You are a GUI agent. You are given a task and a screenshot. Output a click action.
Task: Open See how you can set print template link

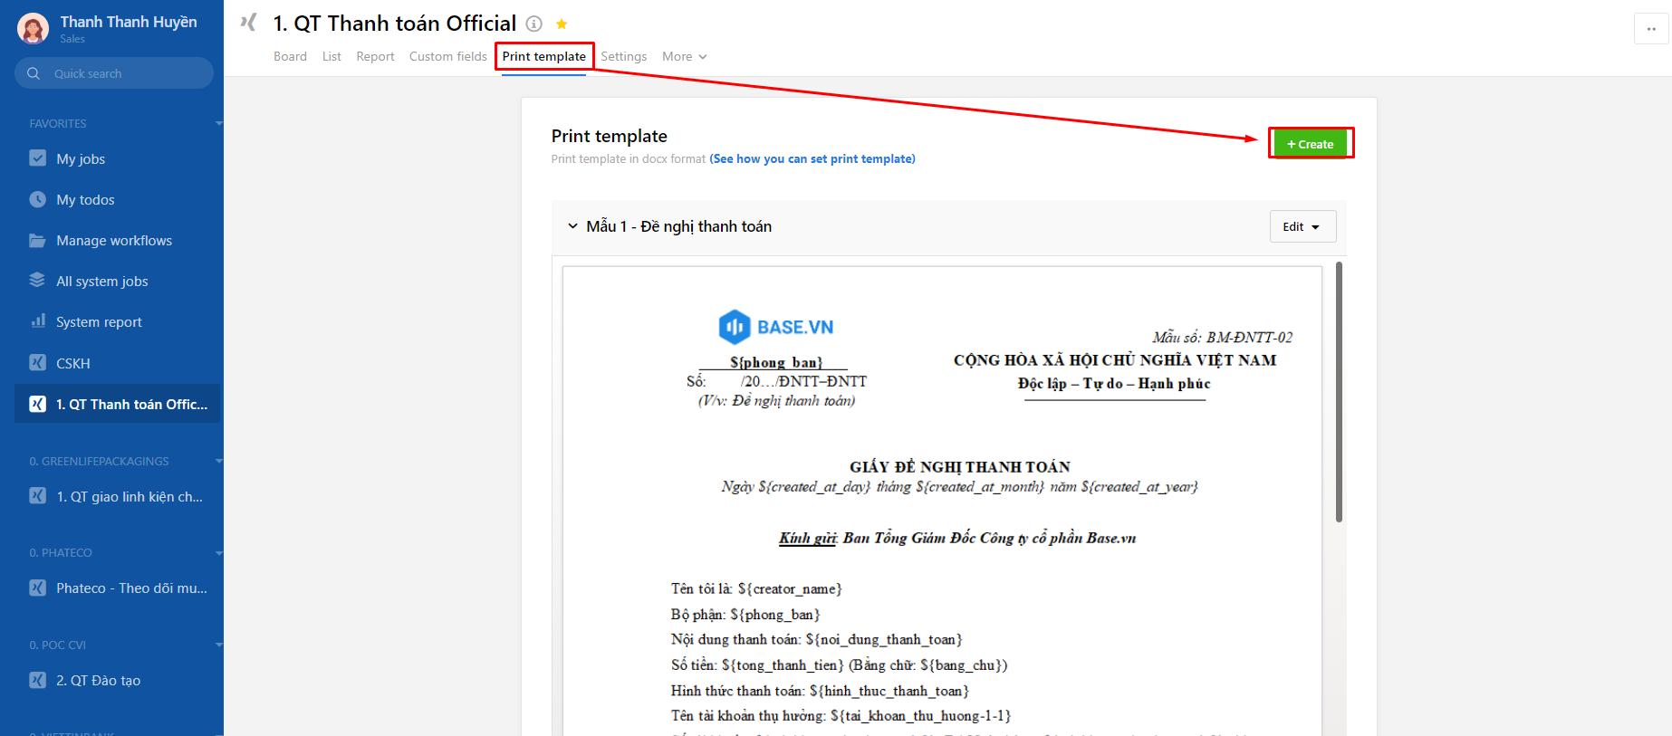click(812, 158)
